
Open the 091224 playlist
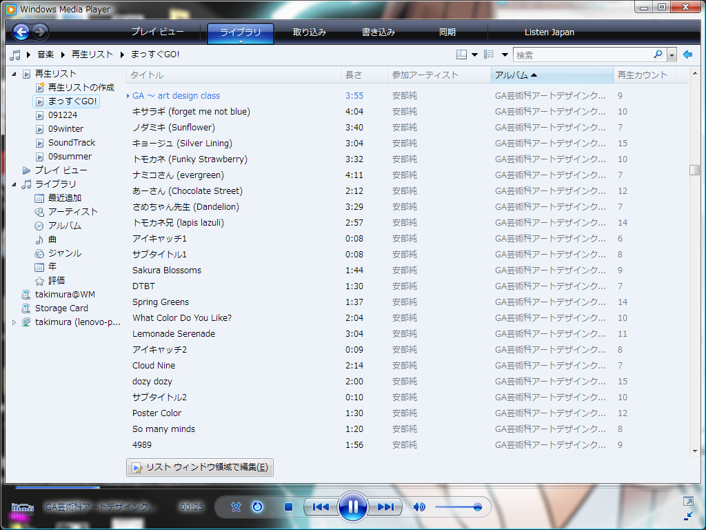tap(63, 115)
